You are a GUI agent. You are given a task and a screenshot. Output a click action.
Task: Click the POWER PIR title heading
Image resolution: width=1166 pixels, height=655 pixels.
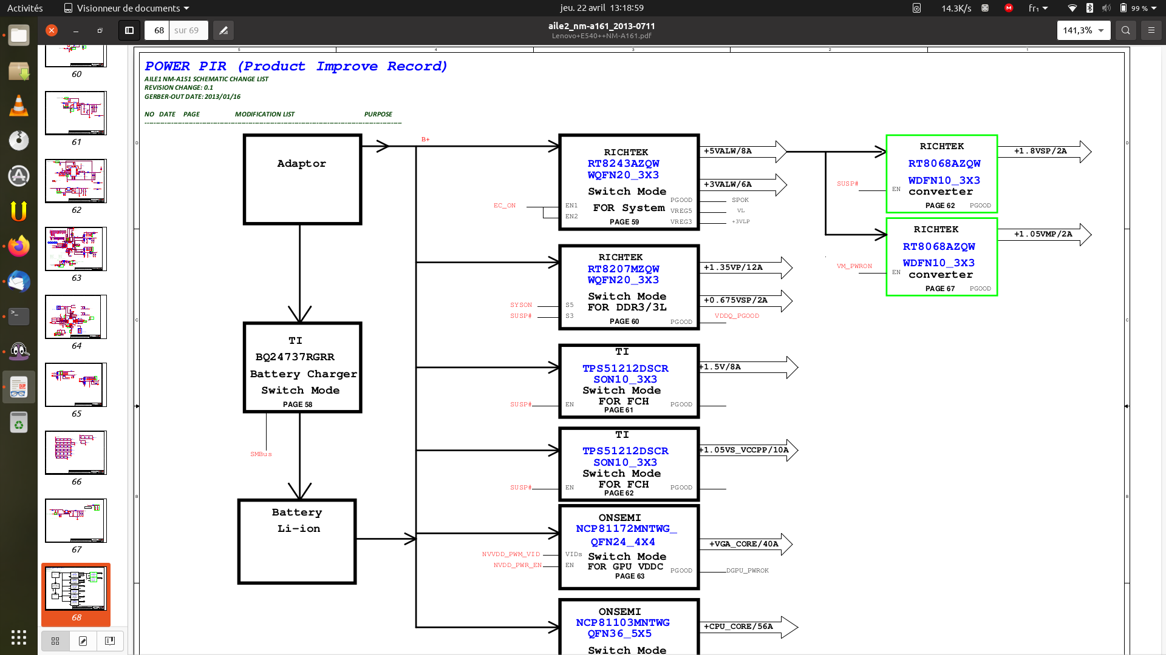[x=296, y=66]
